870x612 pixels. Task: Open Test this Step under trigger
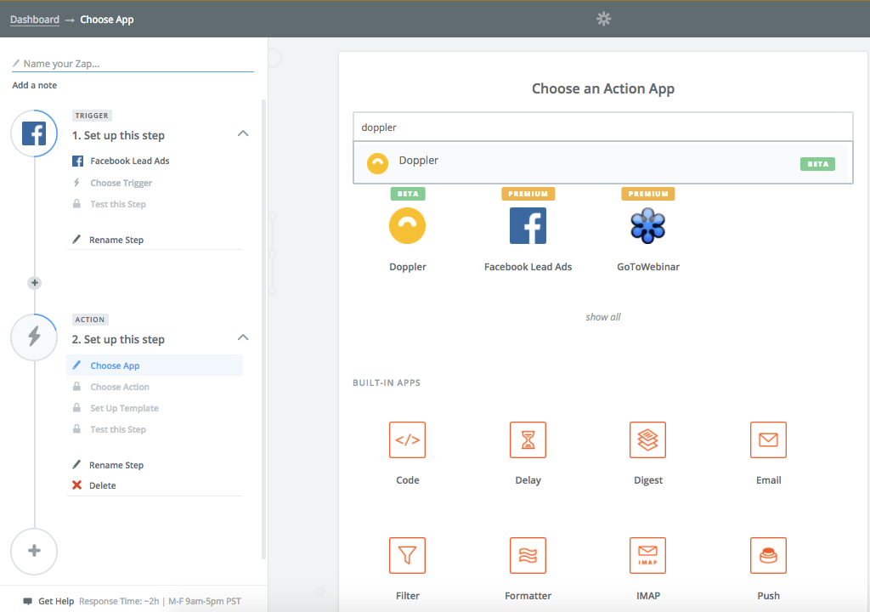pyautogui.click(x=118, y=204)
